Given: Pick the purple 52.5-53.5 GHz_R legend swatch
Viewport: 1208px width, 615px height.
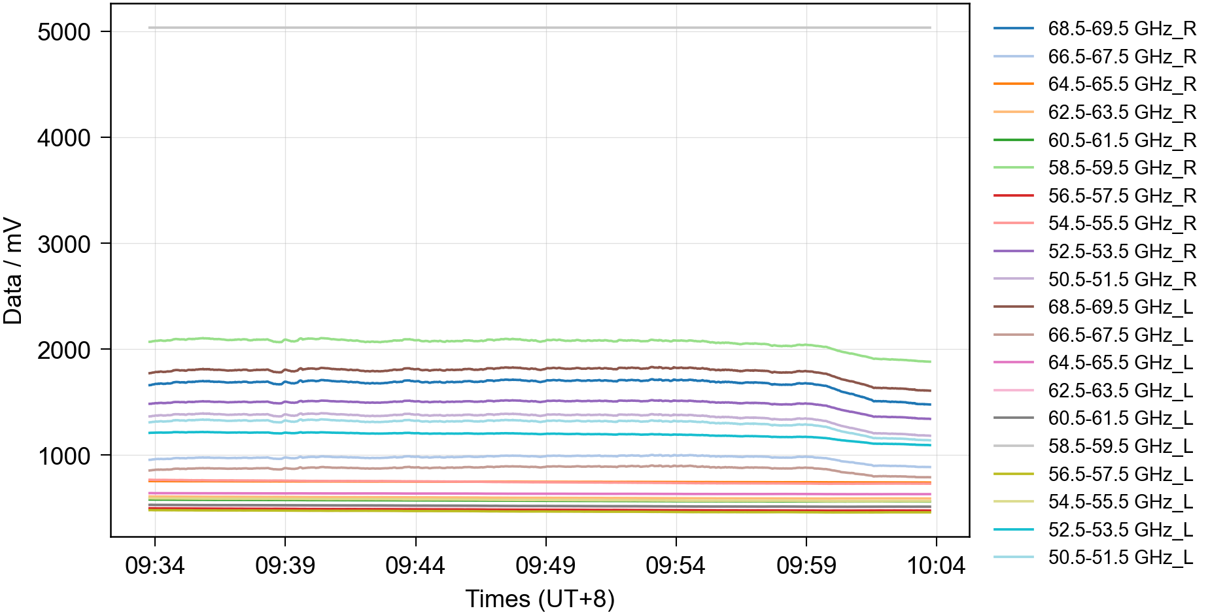Looking at the screenshot, I should [x=1013, y=251].
